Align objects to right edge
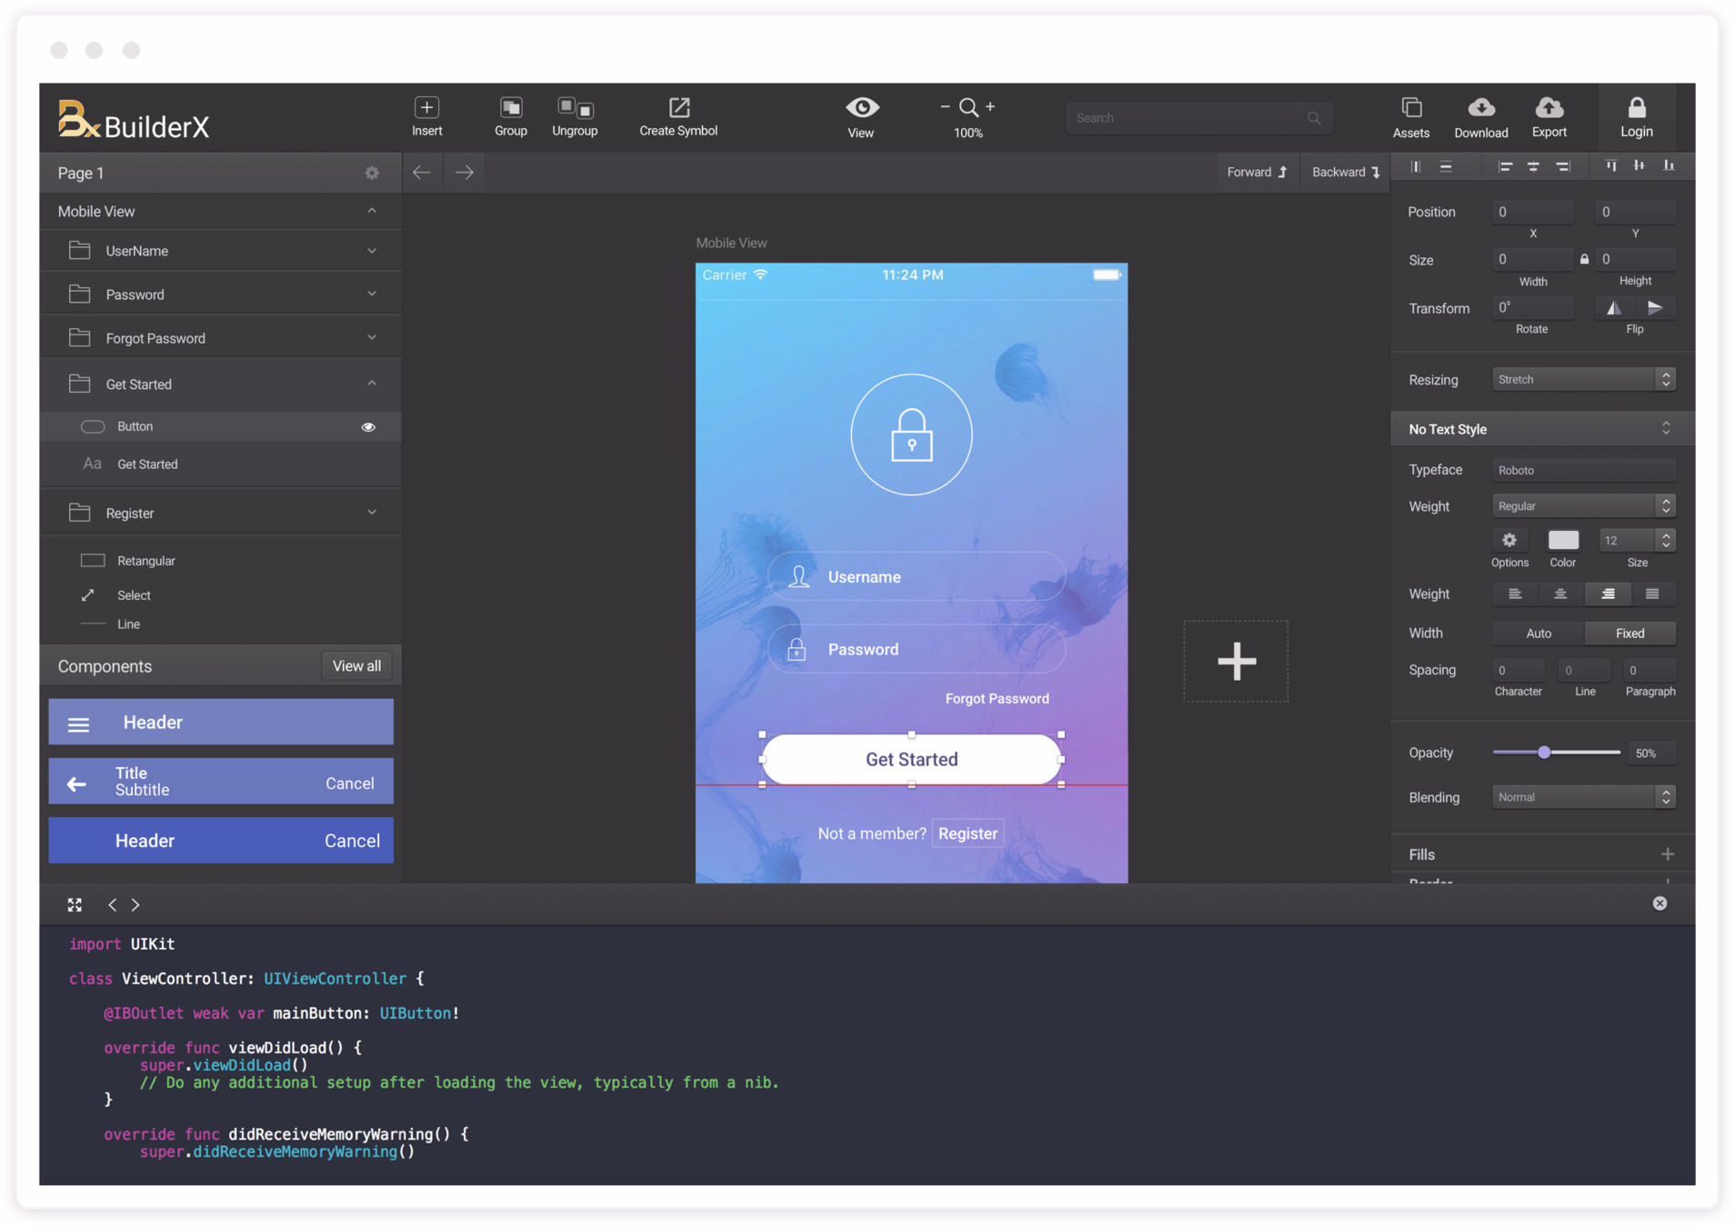This screenshot has height=1227, width=1735. click(1563, 166)
